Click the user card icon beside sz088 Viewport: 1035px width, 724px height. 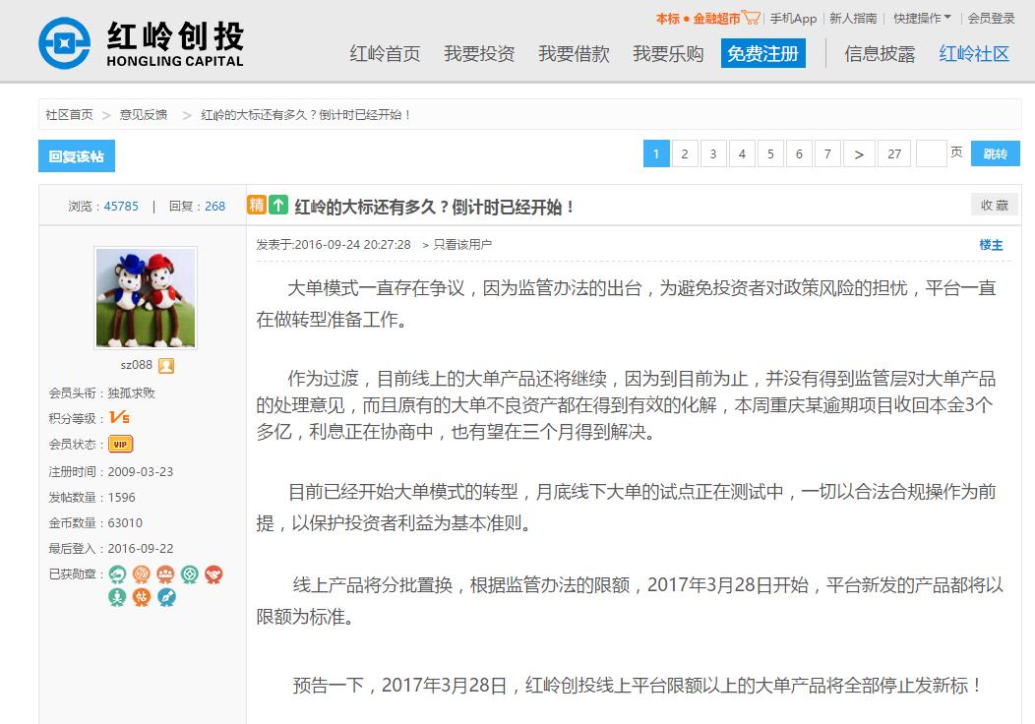click(x=166, y=365)
